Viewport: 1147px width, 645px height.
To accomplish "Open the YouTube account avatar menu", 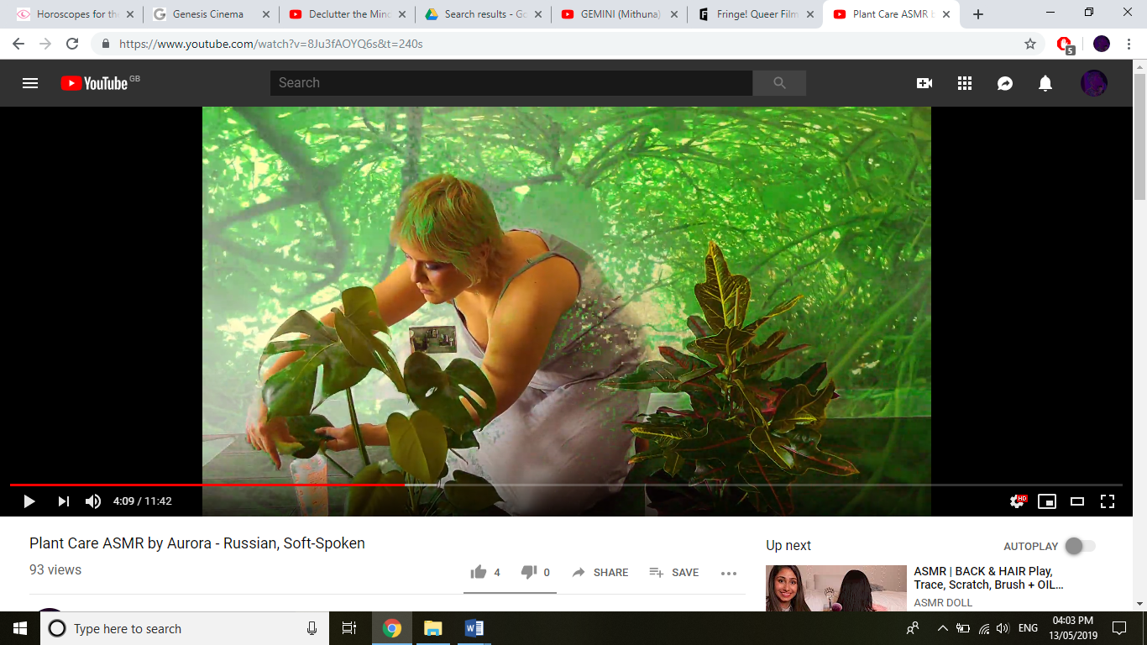I will [1094, 83].
